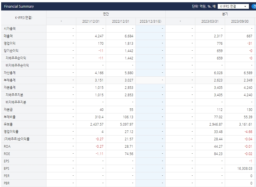Click the 28.71 ROA value
The height and width of the screenshot is (187, 256).
point(129,147)
